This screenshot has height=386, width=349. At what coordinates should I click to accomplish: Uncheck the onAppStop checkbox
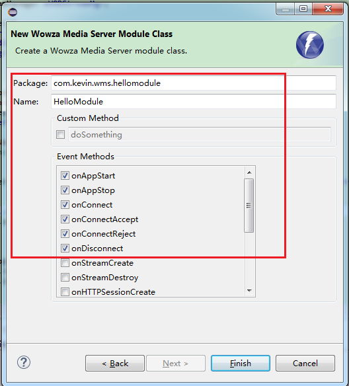coord(65,190)
